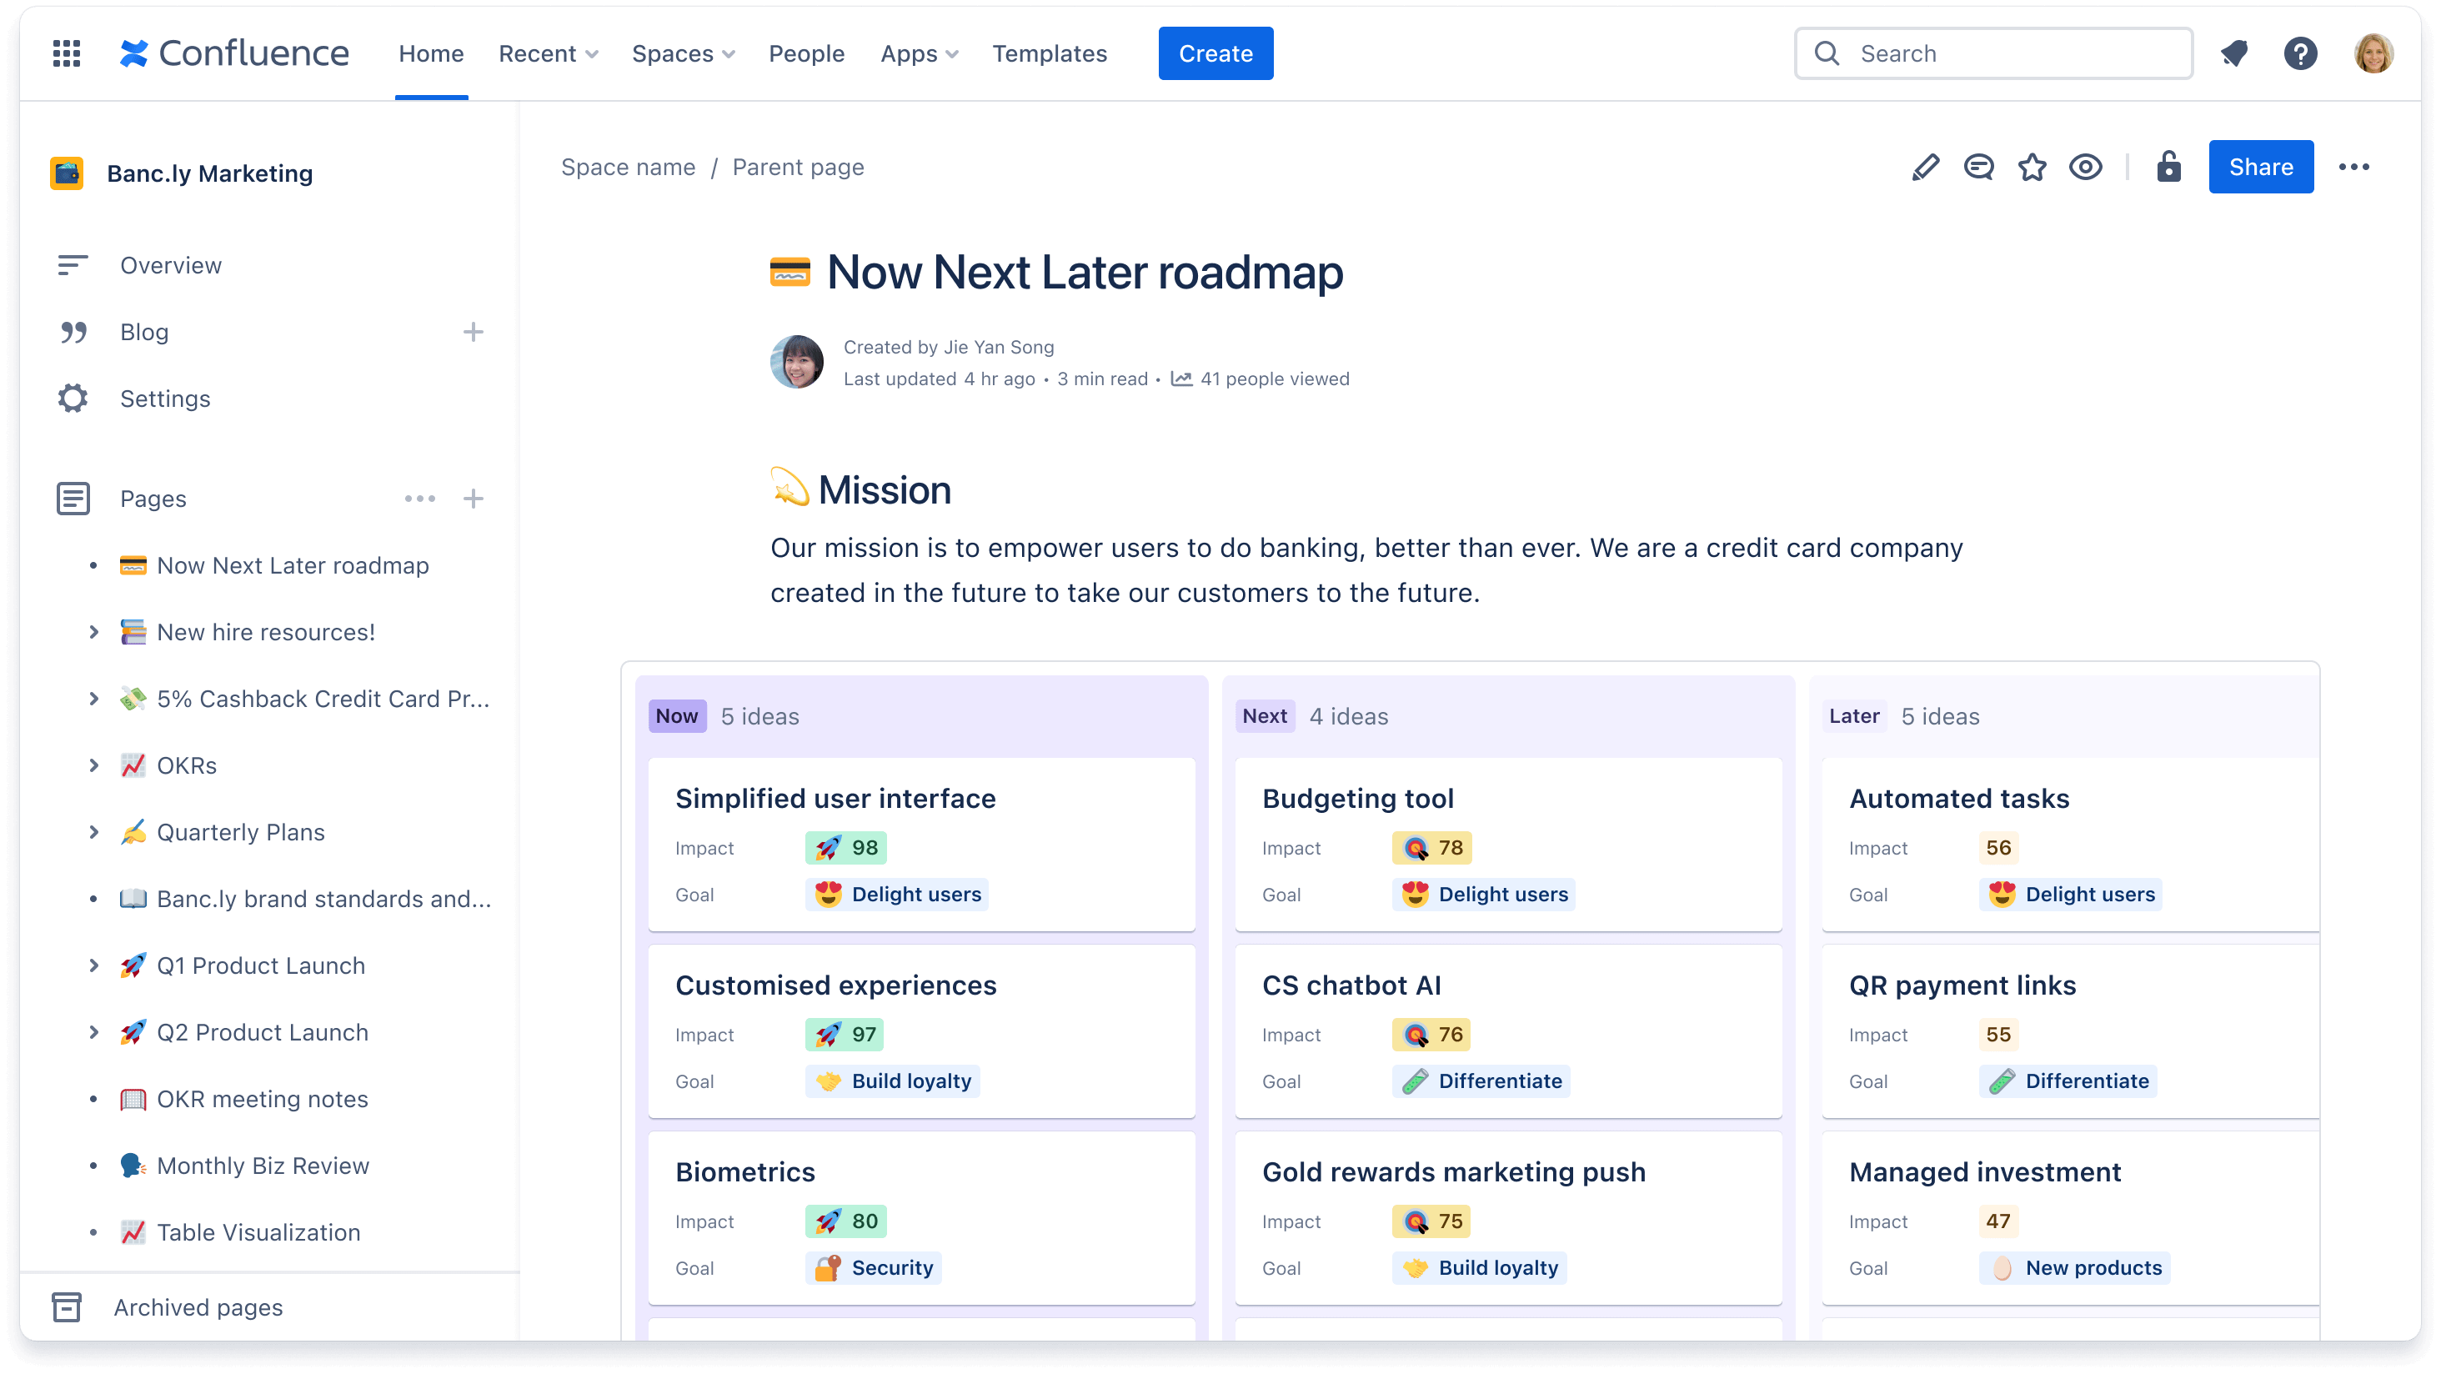
Task: Toggle the Pages section options menu
Action: [421, 499]
